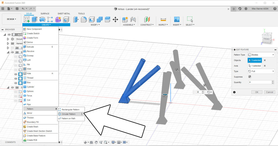This screenshot has width=278, height=146.
Task: Toggle visibility of the root Airbus component
Action: point(9,35)
